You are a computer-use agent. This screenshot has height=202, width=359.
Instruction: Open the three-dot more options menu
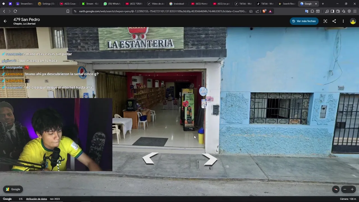[343, 21]
